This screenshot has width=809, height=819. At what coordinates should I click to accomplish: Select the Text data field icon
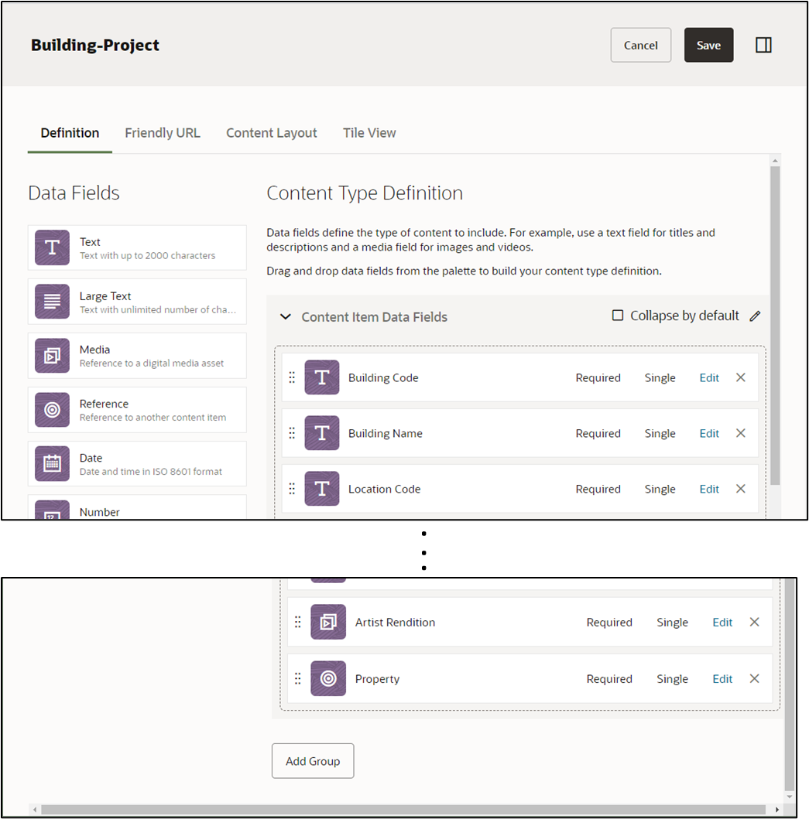tap(51, 247)
